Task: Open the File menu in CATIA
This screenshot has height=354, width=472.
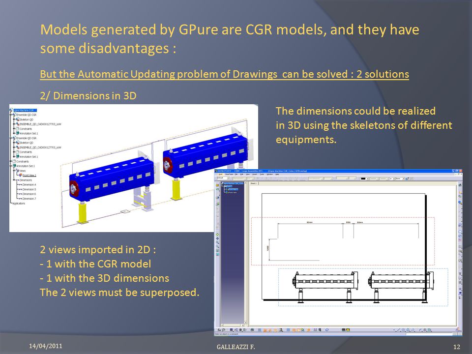Action: 236,174
